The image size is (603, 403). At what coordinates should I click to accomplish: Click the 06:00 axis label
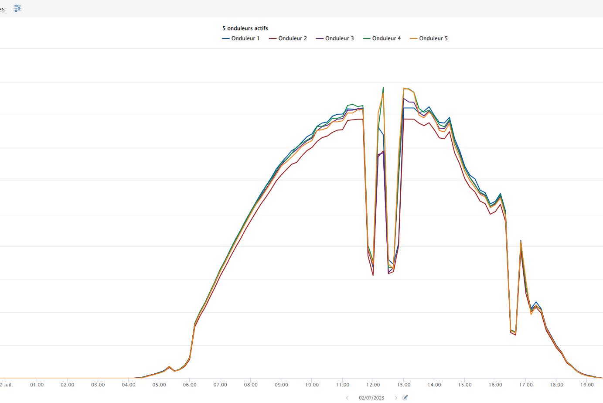tap(190, 385)
